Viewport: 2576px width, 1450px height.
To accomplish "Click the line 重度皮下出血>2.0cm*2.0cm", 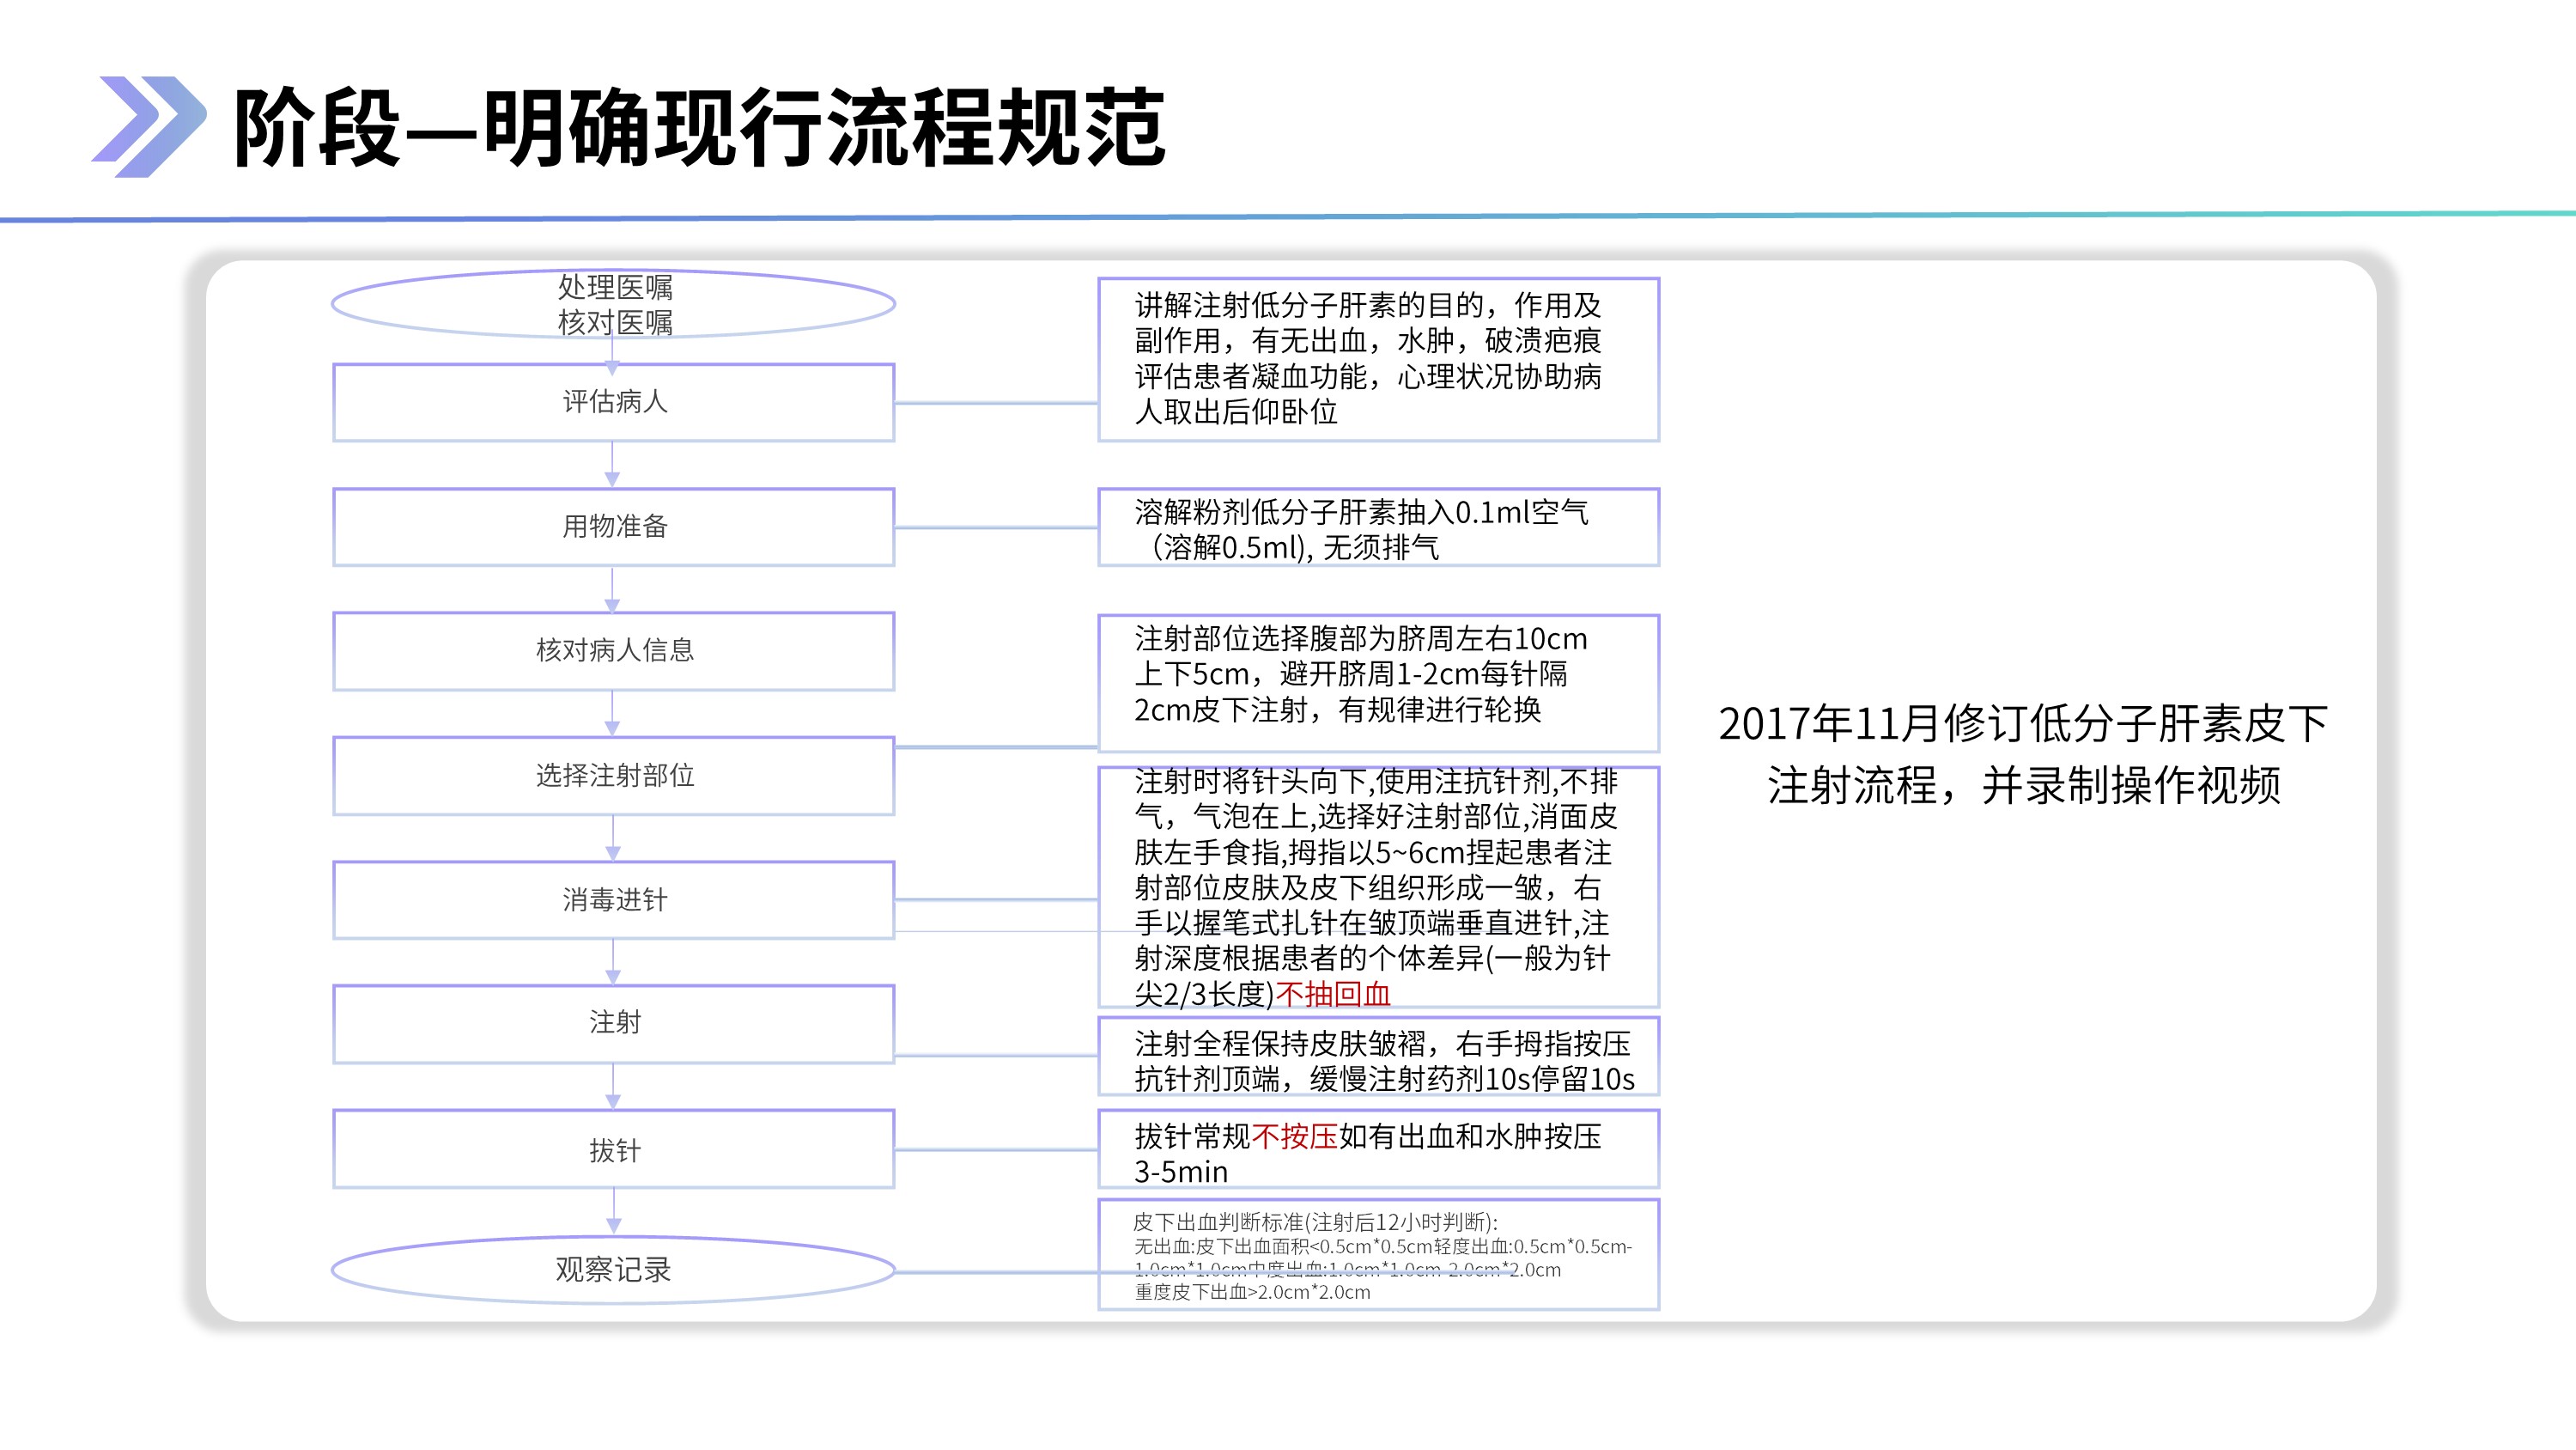I will point(1252,1292).
